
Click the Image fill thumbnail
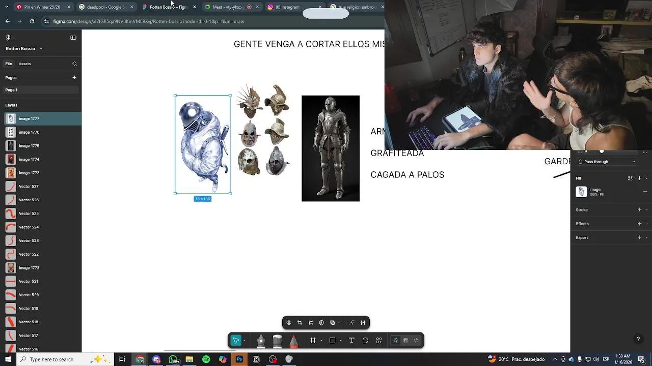(x=581, y=192)
